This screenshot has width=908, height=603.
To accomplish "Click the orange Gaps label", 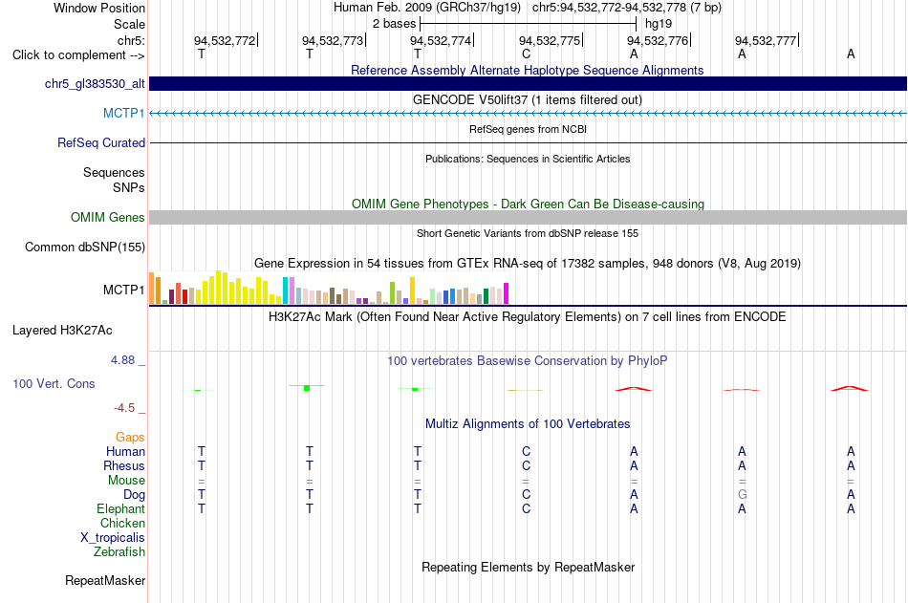I will pyautogui.click(x=130, y=438).
